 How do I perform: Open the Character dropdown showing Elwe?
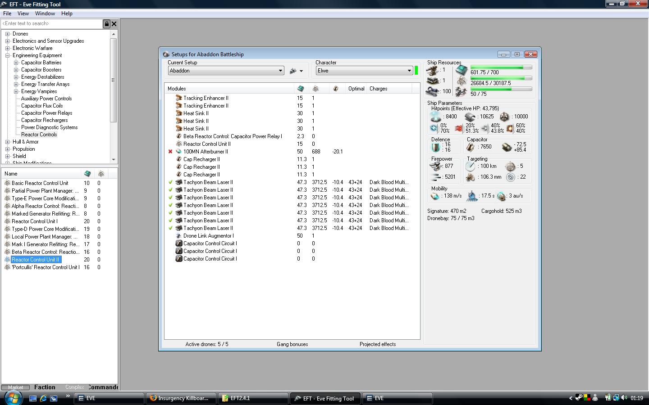point(364,71)
